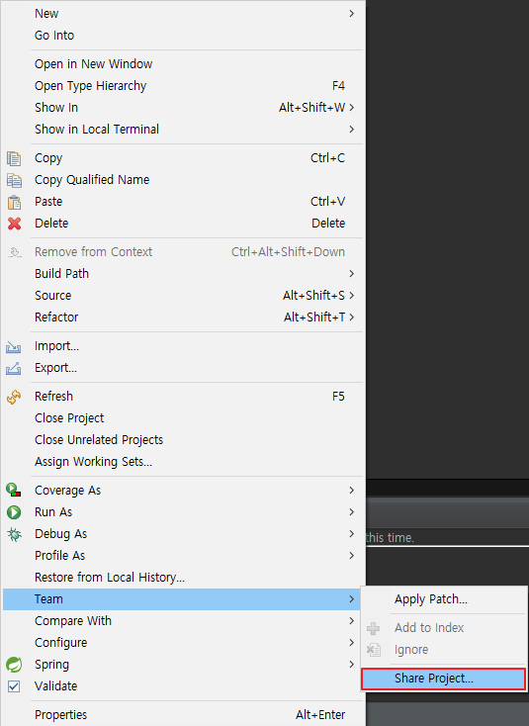Screen dimensions: 529x726
Task: Click the Copy Qualified Name icon
Action: (x=14, y=180)
